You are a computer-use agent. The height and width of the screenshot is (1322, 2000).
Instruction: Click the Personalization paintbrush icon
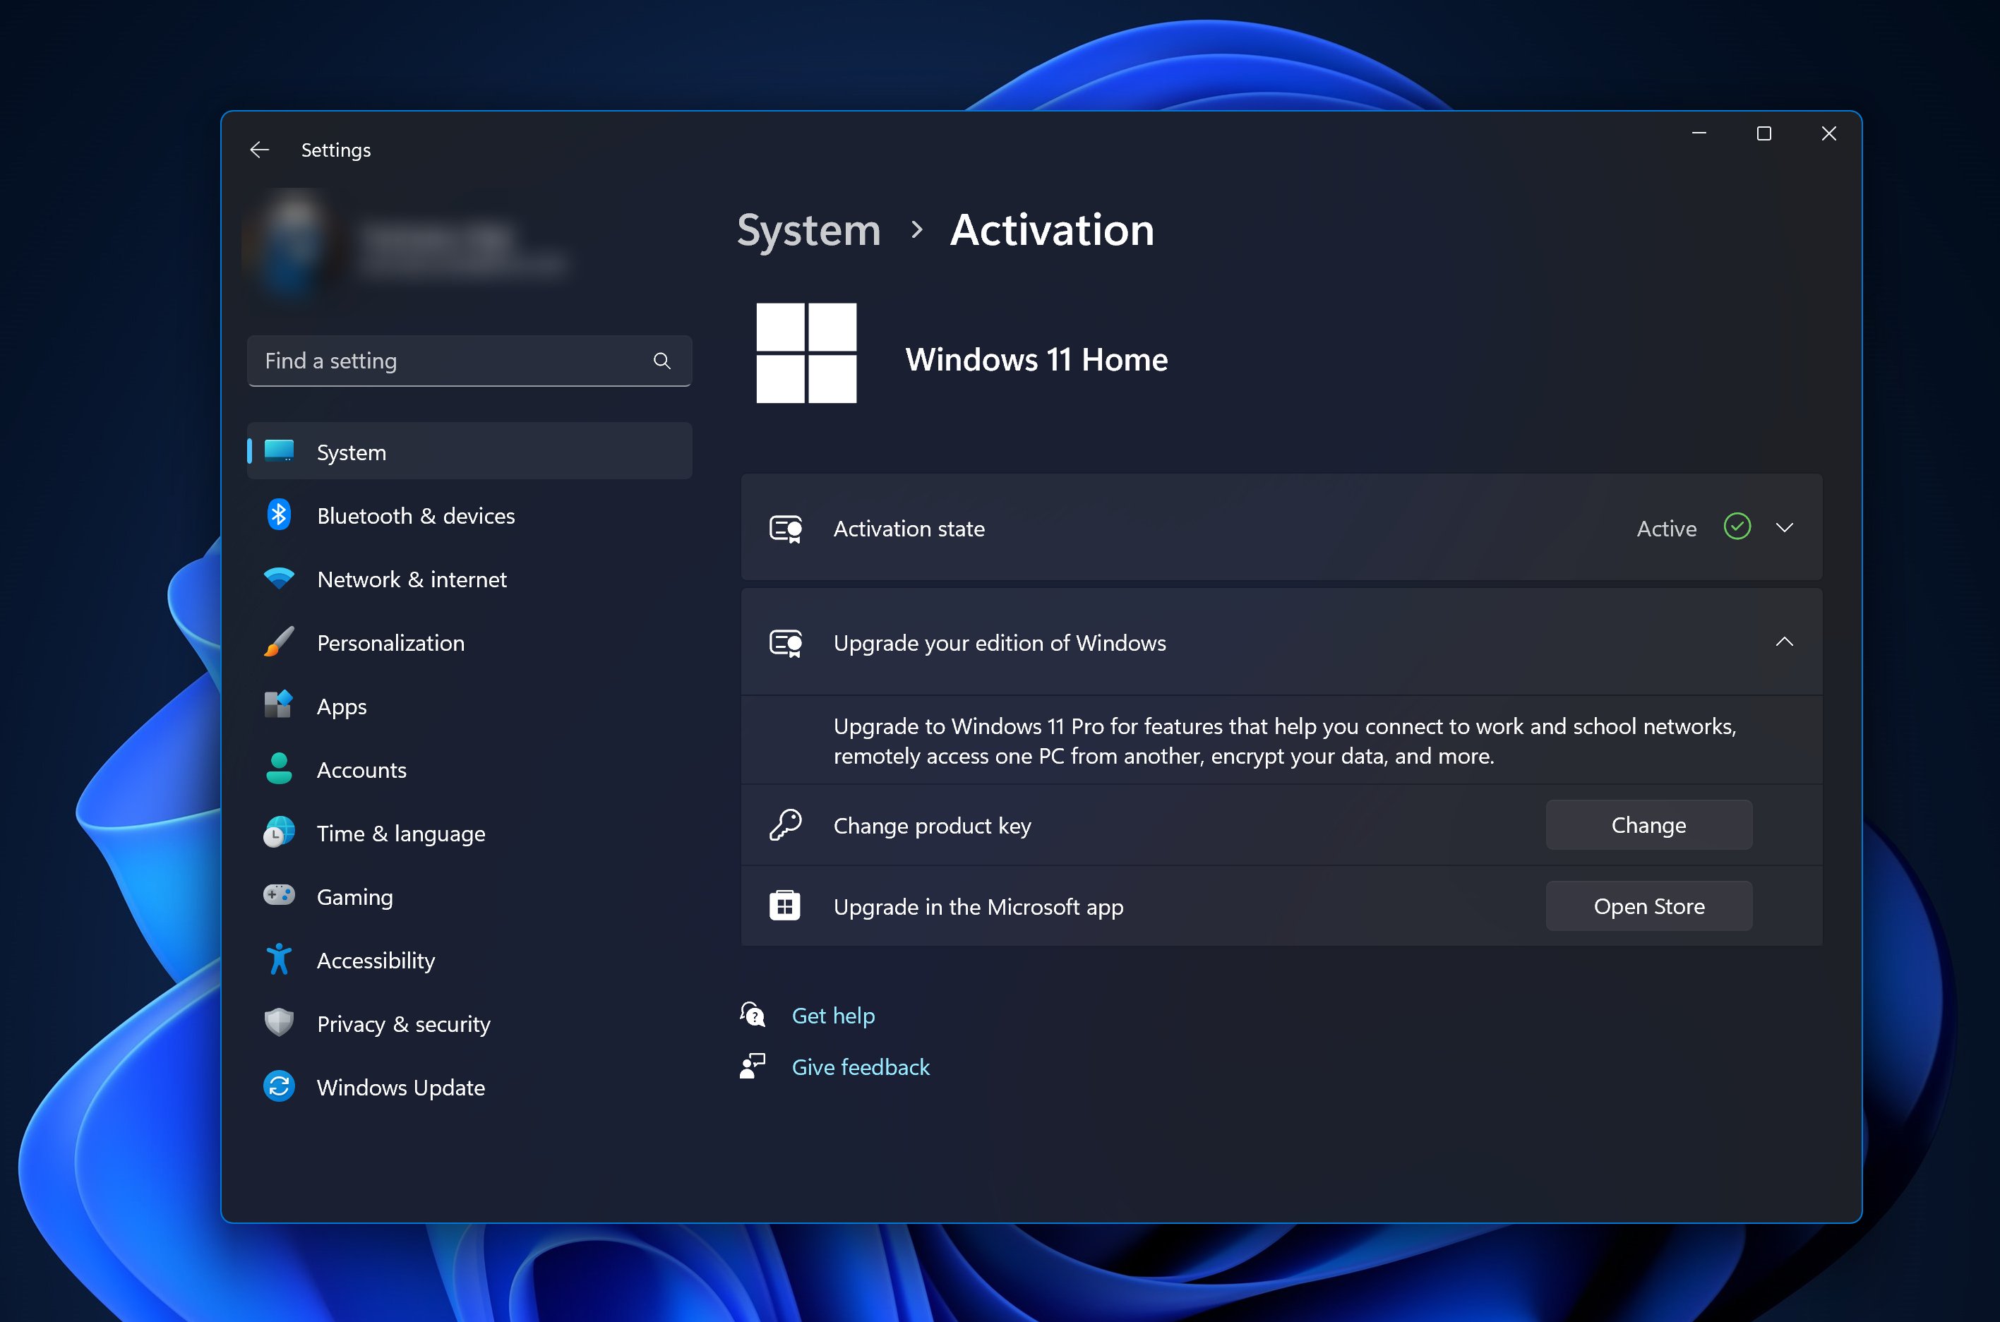click(279, 642)
